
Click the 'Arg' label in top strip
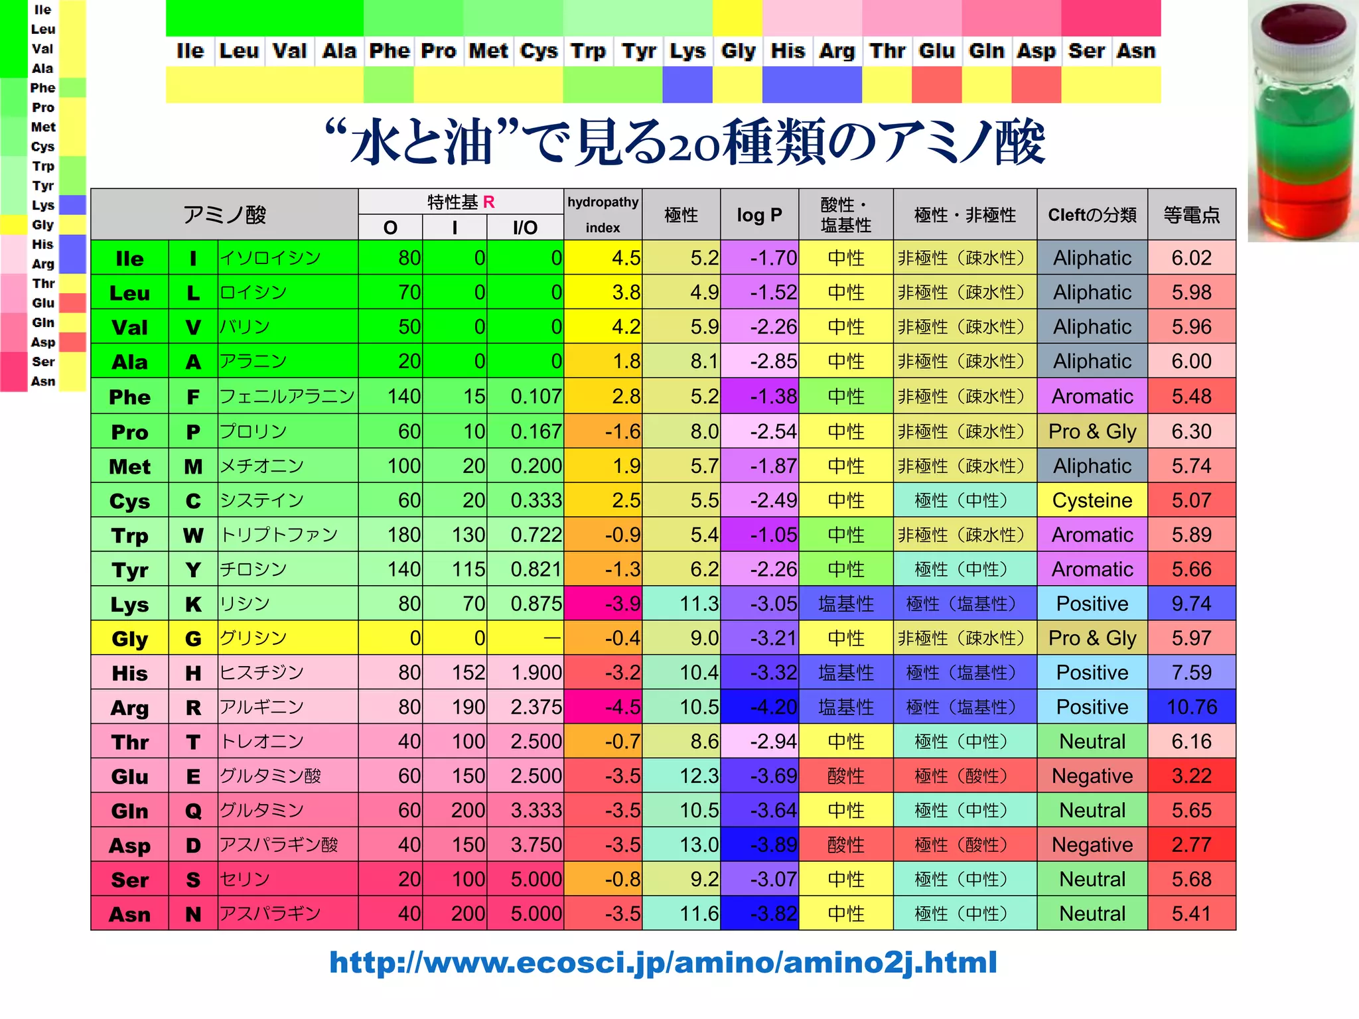pyautogui.click(x=837, y=51)
